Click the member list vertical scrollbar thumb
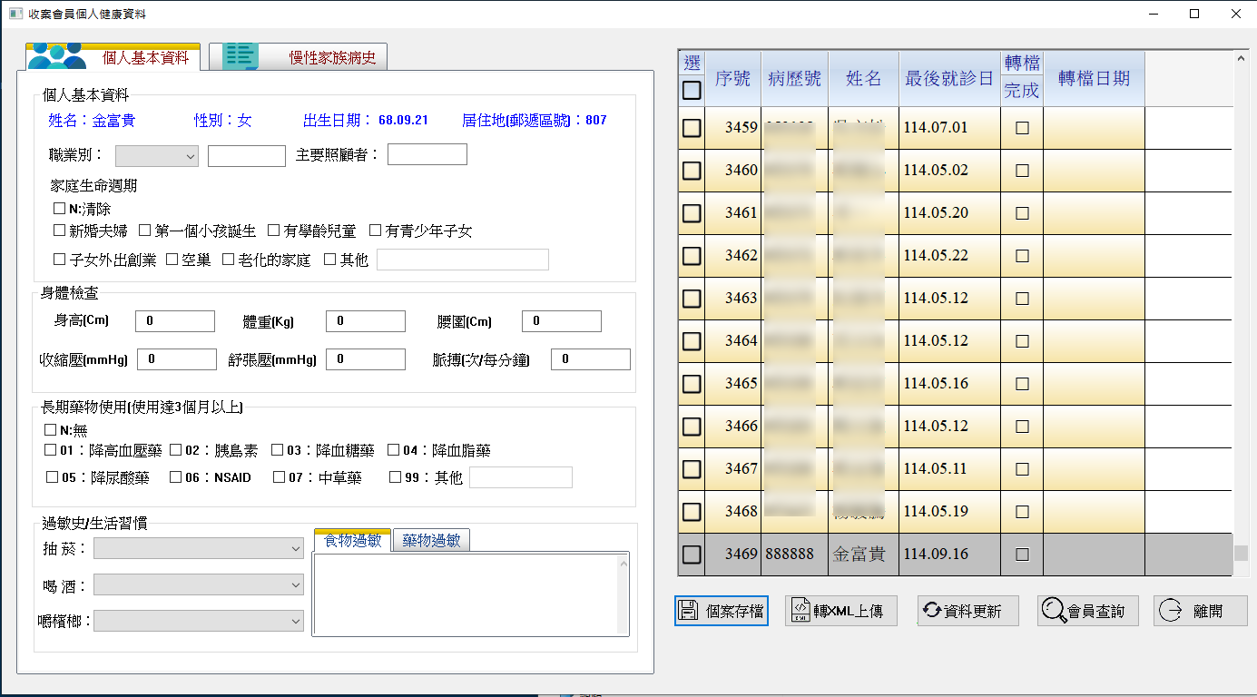1257x697 pixels. 1241,553
